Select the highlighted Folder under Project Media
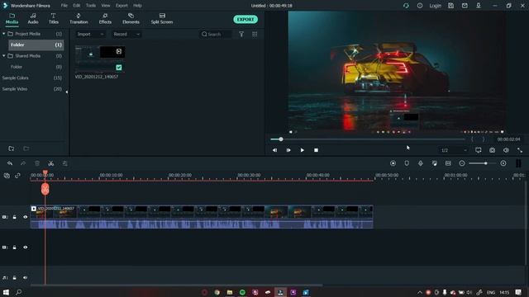Screen dimensions: 529x297 [x=36, y=45]
